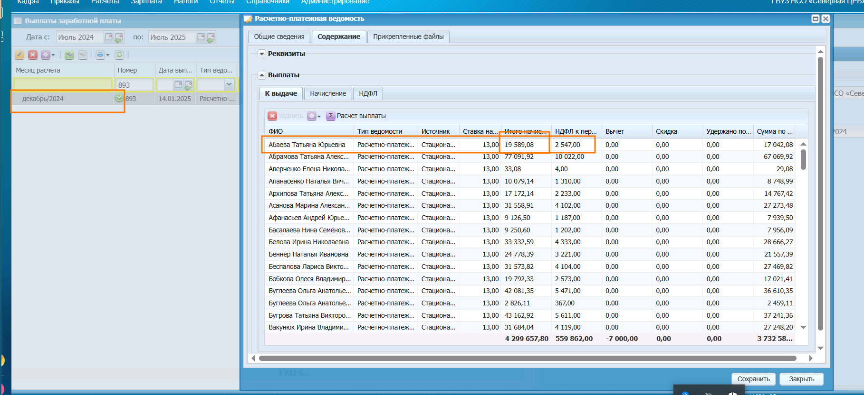
Task: Click the outer scrollbar down arrow in dialog
Action: coord(820,348)
